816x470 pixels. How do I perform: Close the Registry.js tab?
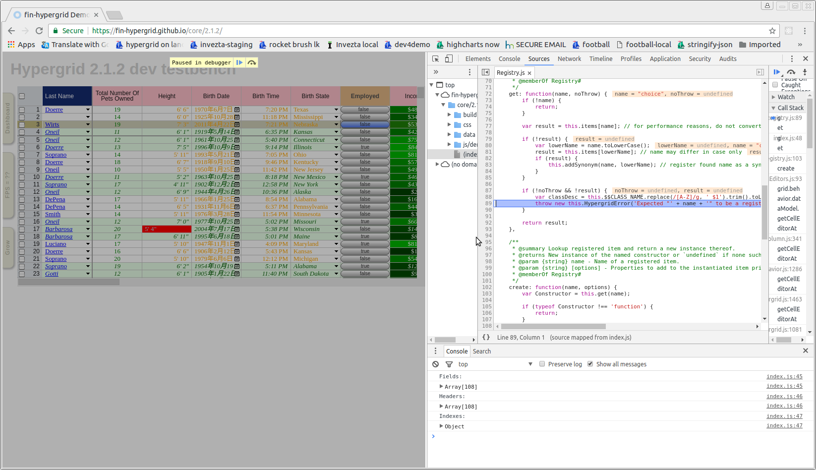529,72
